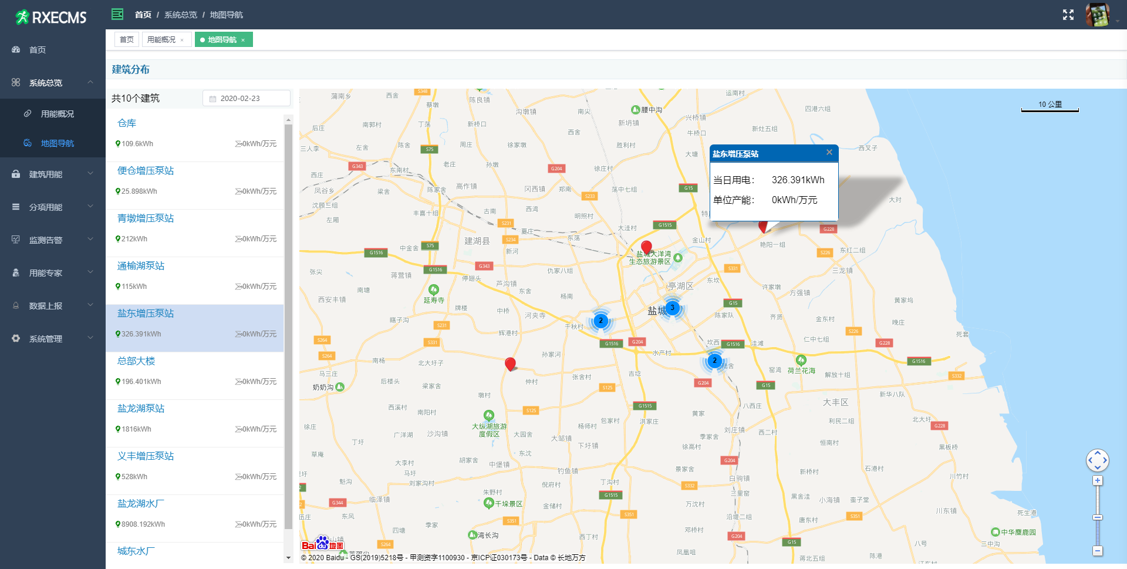Close the 用能概况 tab
The height and width of the screenshot is (569, 1127).
coord(182,40)
